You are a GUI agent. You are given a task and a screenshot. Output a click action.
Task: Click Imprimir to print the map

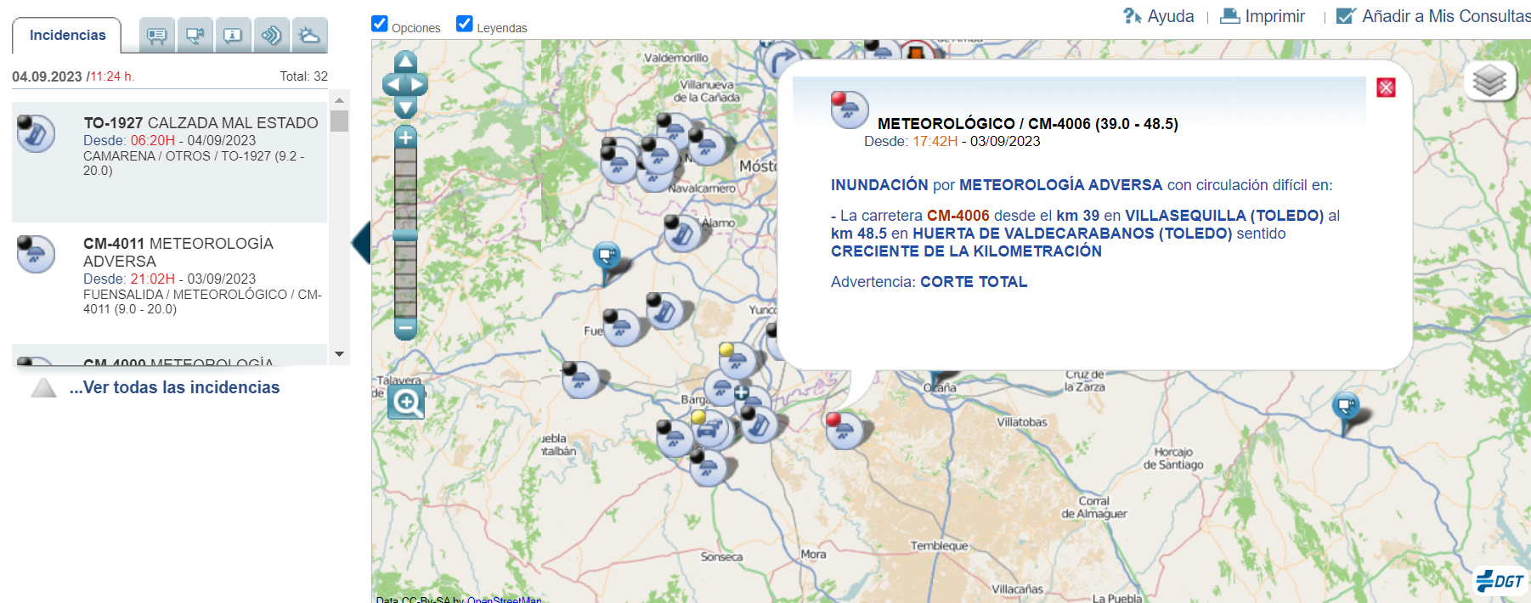tap(1263, 16)
